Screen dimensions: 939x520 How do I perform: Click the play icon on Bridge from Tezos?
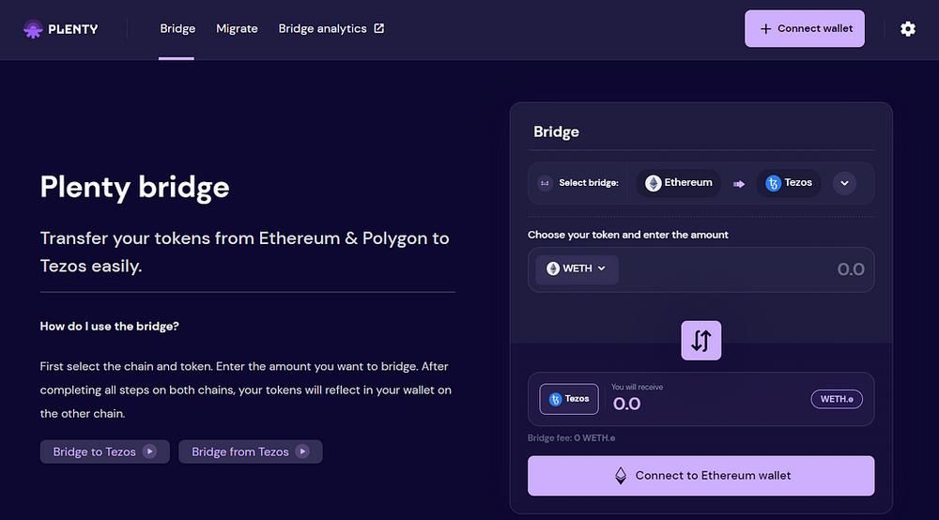point(302,451)
